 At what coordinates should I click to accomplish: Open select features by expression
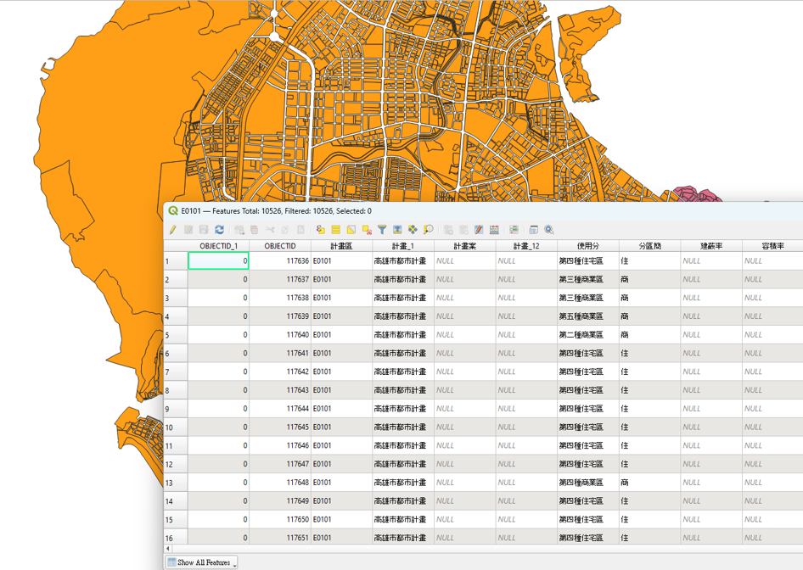click(x=321, y=230)
